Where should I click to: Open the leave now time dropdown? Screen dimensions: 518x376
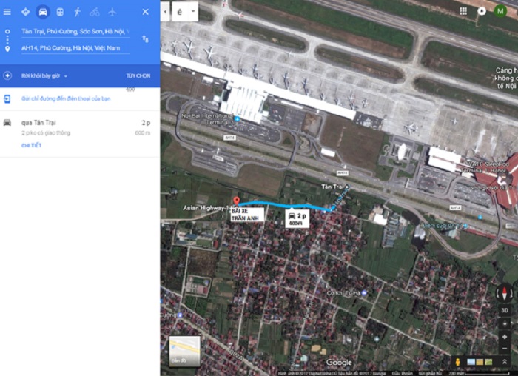(x=44, y=76)
